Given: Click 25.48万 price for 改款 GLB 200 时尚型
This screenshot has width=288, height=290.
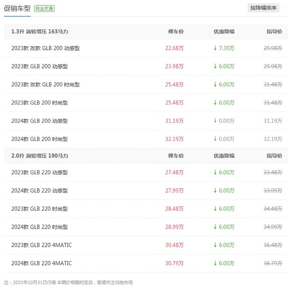Looking at the screenshot, I should (x=174, y=84).
